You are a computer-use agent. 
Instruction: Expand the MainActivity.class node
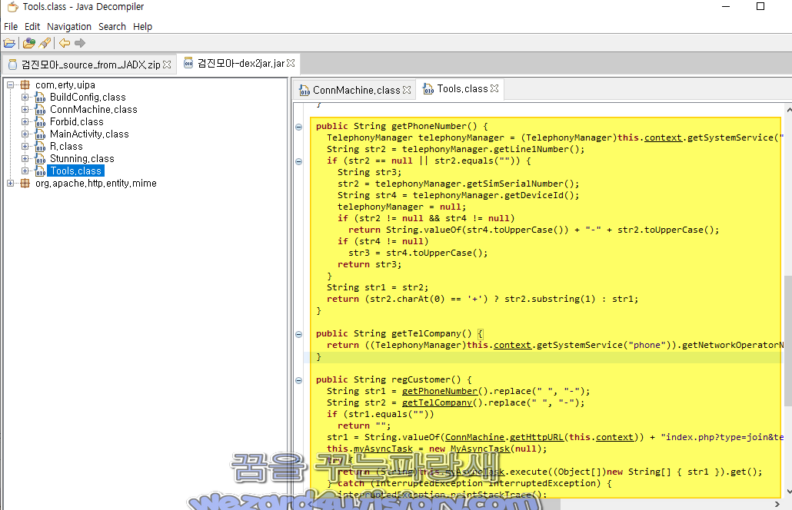[25, 134]
